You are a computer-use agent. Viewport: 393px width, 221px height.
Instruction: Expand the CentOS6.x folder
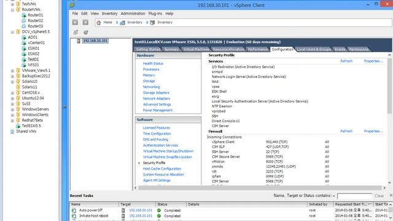coord(12,93)
